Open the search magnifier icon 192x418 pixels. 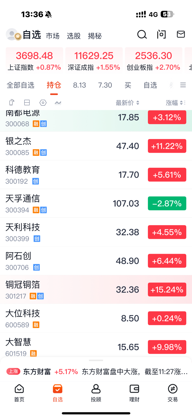tap(142, 35)
